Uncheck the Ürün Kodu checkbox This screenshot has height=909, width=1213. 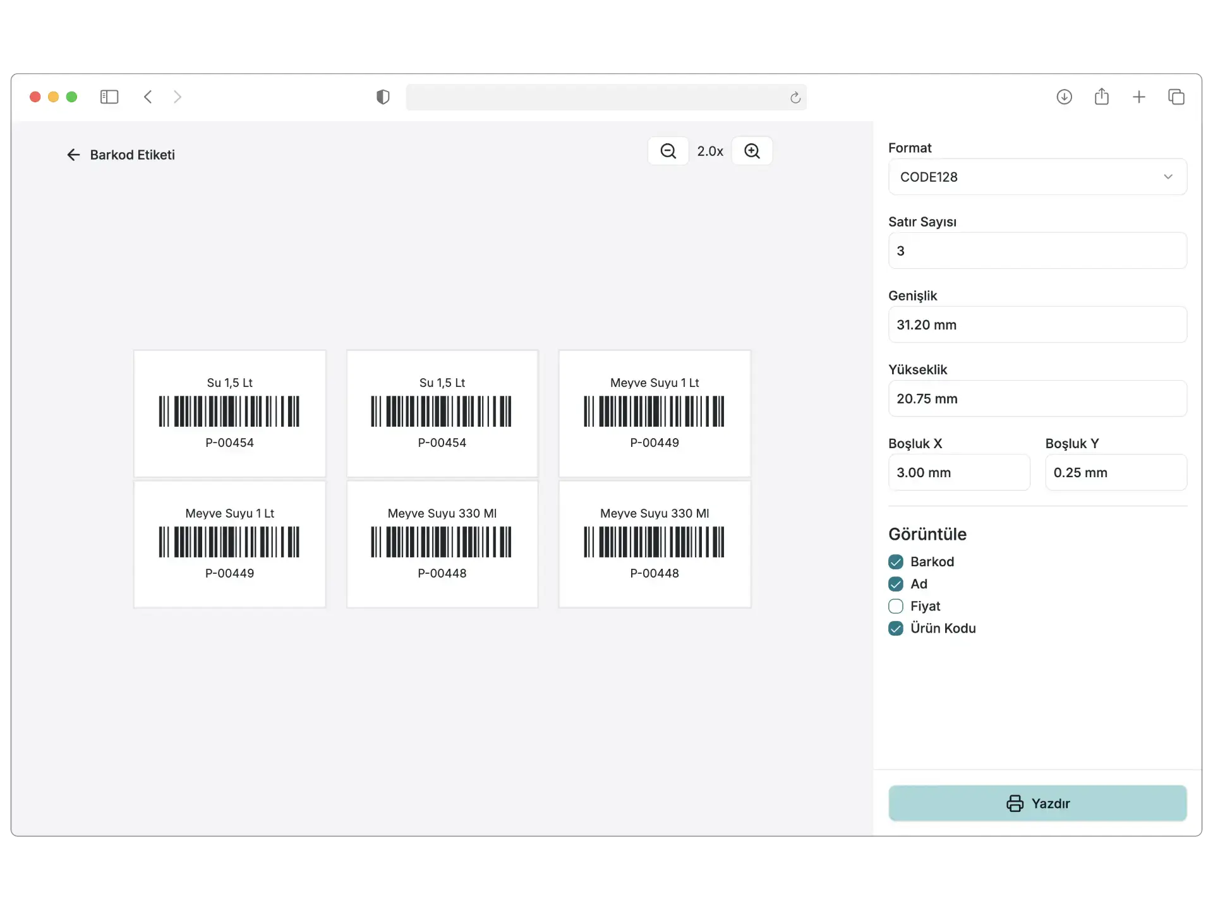pos(895,628)
